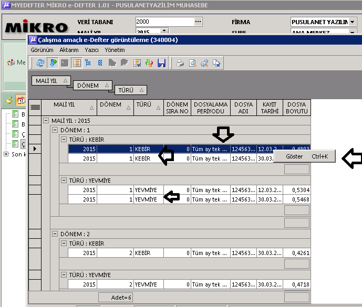Click the blue refresh arrows toolbar icon

40,63
